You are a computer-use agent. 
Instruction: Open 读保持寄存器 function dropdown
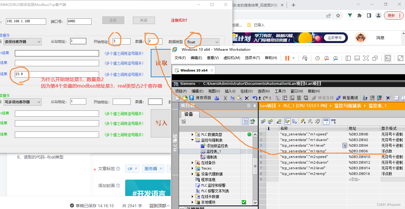[x=23, y=42]
